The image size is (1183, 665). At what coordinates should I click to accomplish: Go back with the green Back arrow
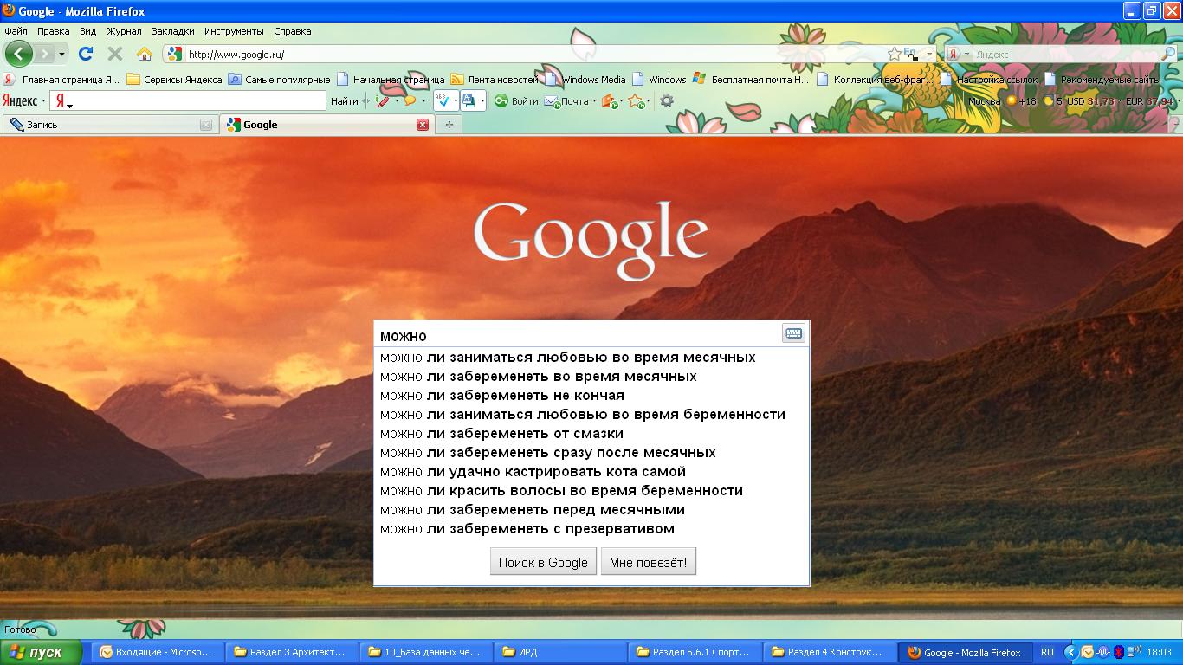pos(18,54)
